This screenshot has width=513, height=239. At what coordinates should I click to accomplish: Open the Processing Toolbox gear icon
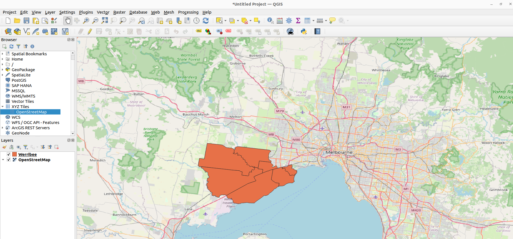click(289, 21)
